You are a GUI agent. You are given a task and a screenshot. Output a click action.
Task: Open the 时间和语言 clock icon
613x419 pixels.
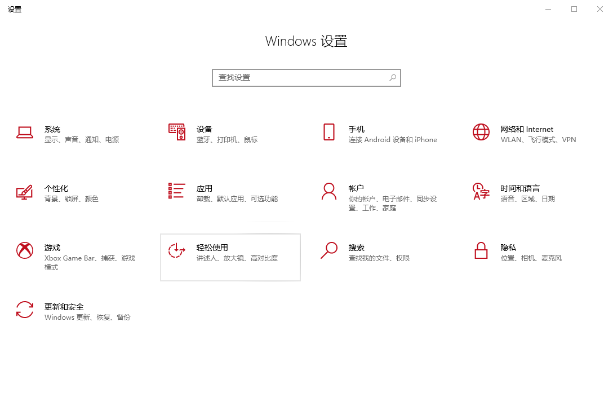(x=481, y=191)
